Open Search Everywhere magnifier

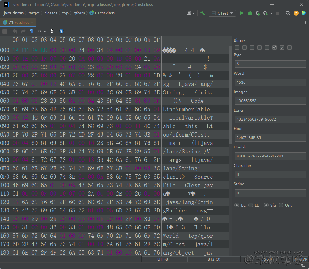[x=288, y=13]
